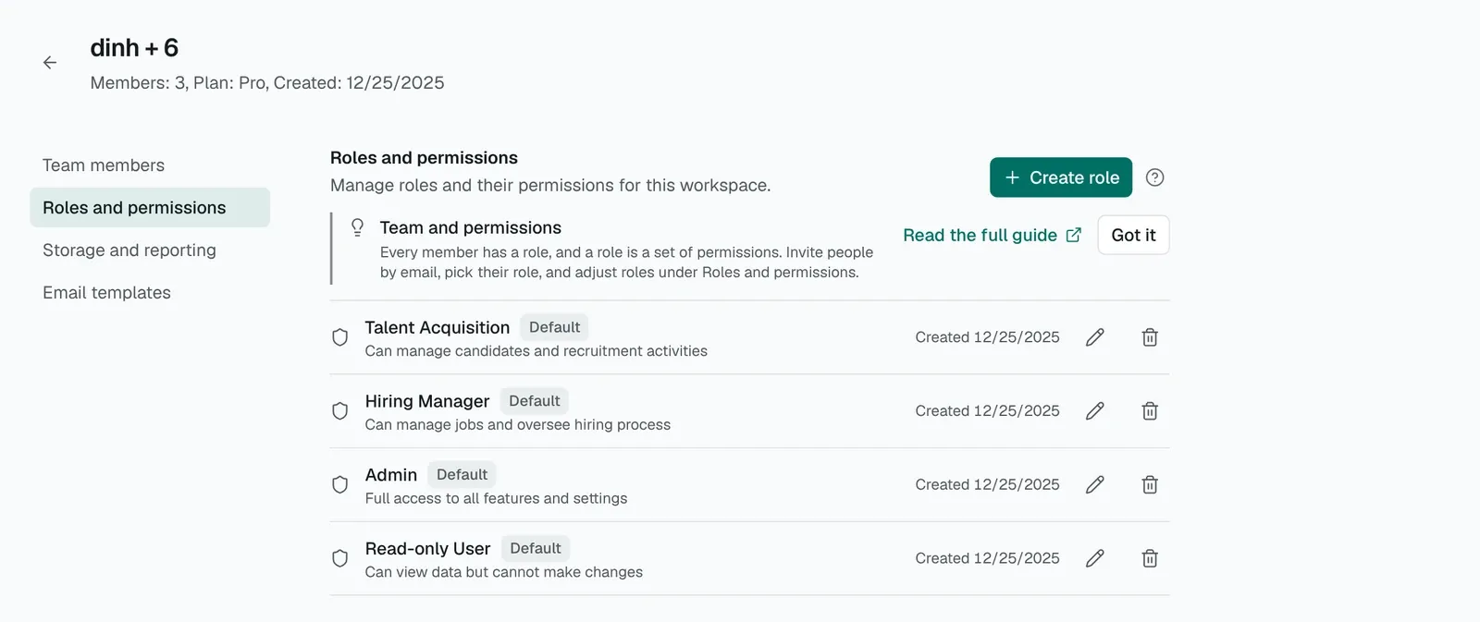
Task: Open the help question mark icon
Action: [x=1154, y=177]
